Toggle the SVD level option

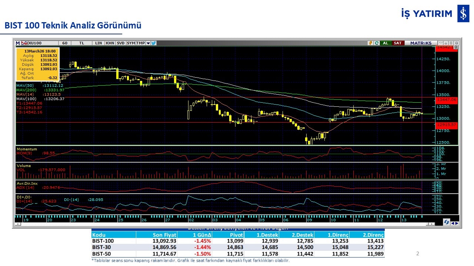point(121,43)
